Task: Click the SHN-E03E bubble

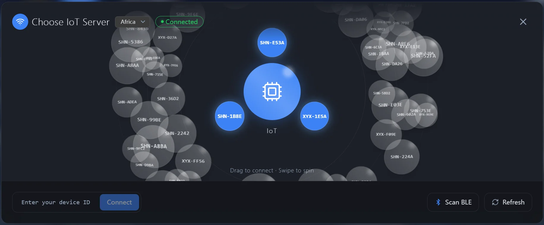Action: [x=390, y=105]
